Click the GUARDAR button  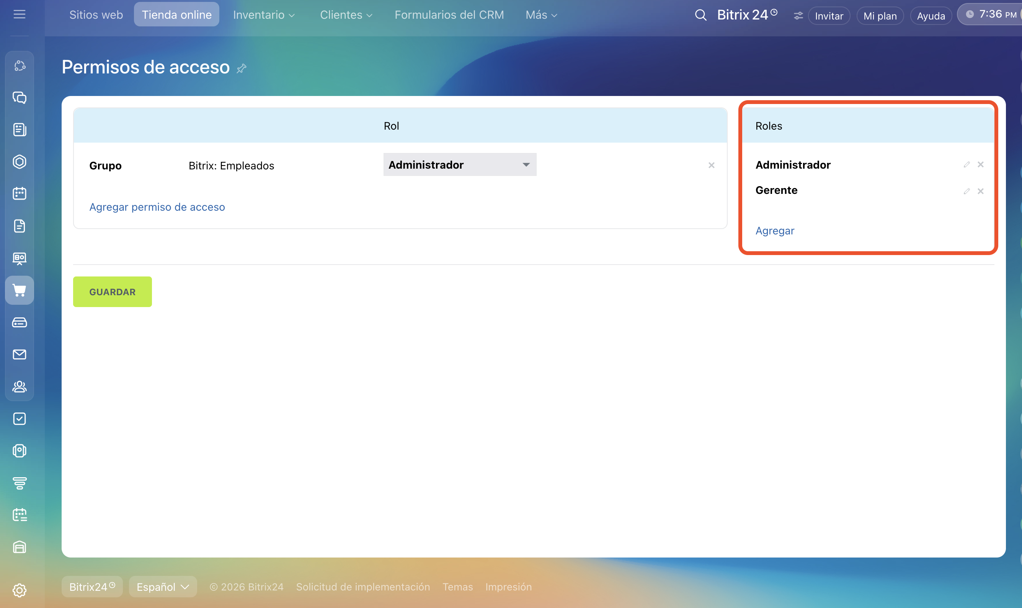coord(113,292)
